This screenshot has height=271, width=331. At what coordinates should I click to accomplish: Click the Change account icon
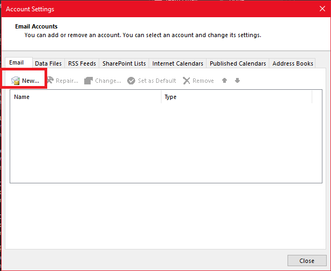tap(89, 81)
